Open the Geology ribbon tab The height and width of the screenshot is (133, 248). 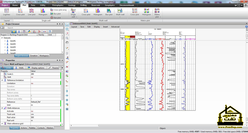[x=72, y=5]
